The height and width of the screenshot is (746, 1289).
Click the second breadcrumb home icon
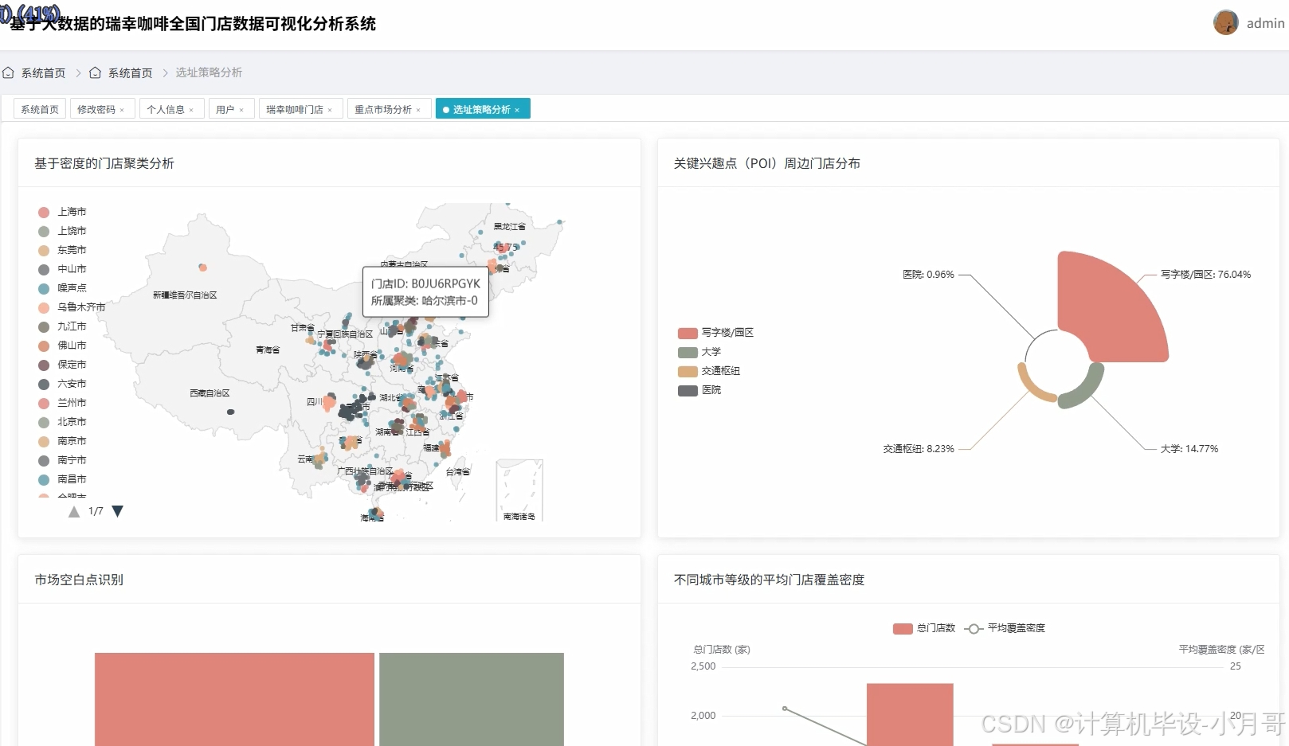pyautogui.click(x=95, y=72)
